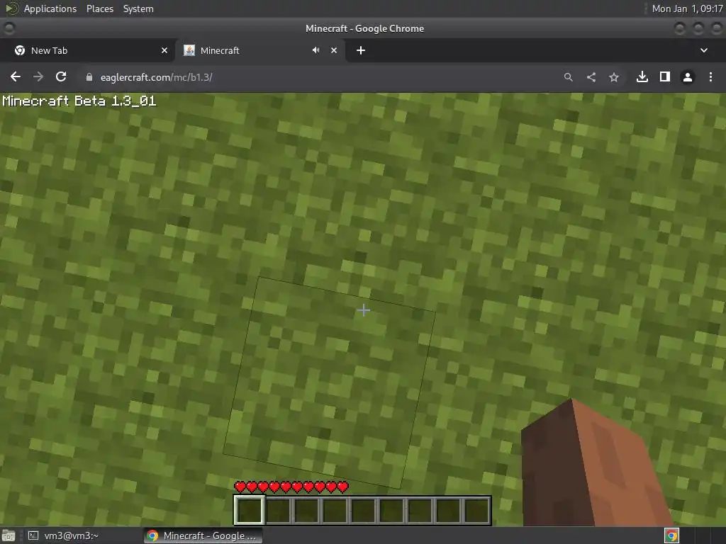This screenshot has height=544, width=726.
Task: Open the search magnifier in address bar
Action: pos(568,77)
